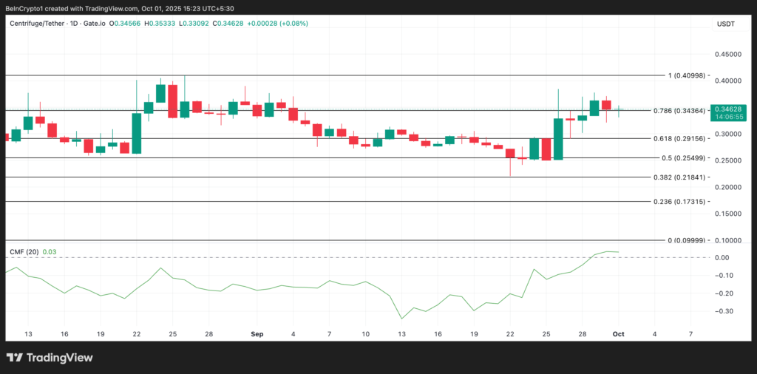Viewport: 757px width, 374px height.
Task: Click the Sep label on the time axis
Action: coord(257,334)
